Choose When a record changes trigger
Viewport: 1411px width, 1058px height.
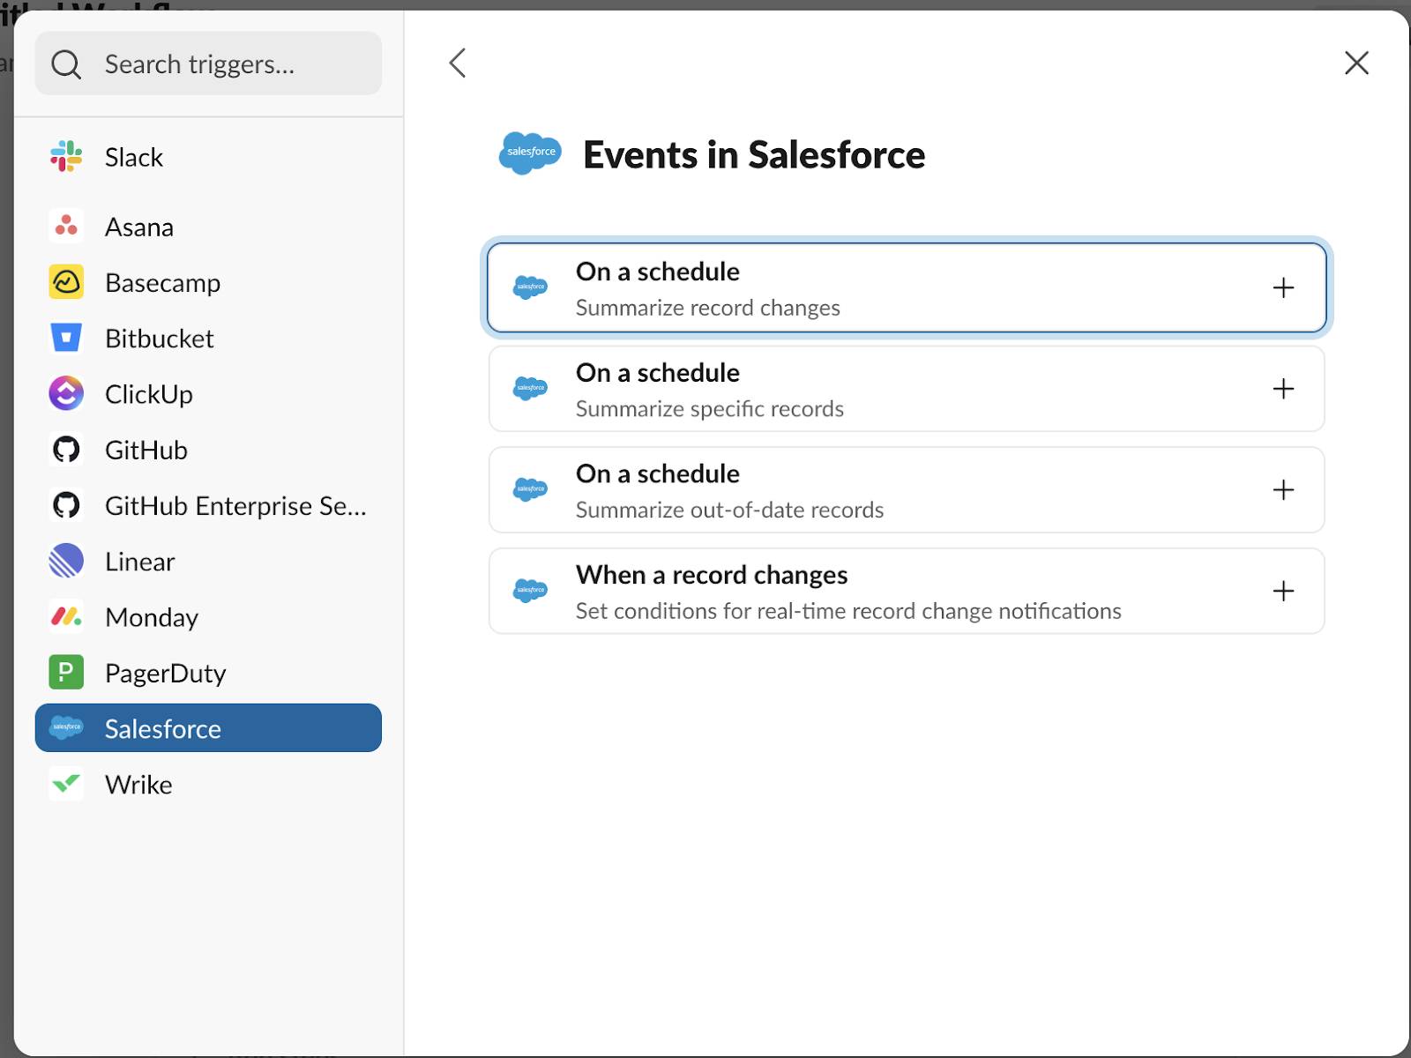click(907, 591)
